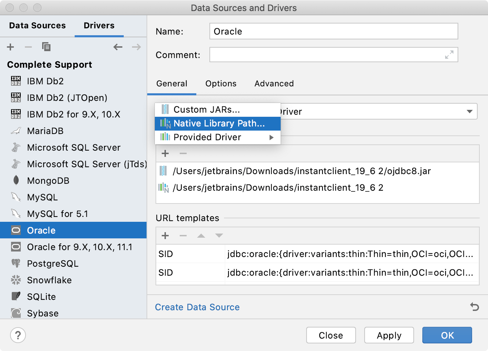Click the revert changes icon near Create Data Source
The height and width of the screenshot is (351, 488).
(474, 307)
